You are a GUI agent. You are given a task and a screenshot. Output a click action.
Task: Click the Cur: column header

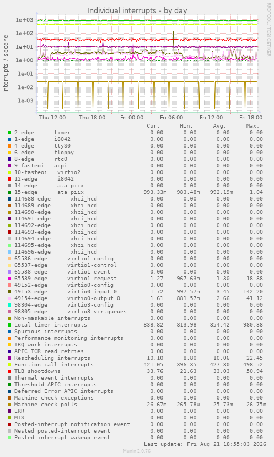point(153,126)
